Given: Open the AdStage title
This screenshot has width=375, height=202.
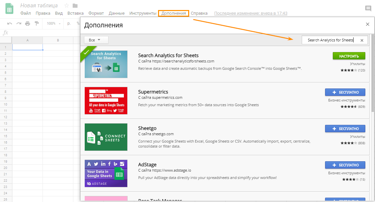Looking at the screenshot, I should click(147, 165).
